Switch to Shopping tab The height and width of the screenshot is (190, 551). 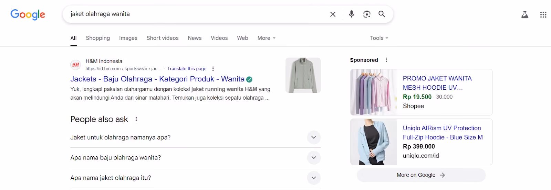pyautogui.click(x=98, y=38)
